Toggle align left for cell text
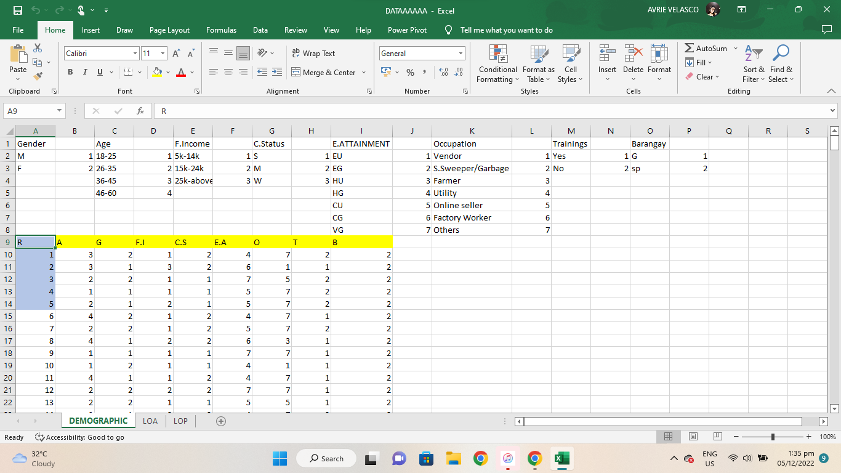 click(x=214, y=72)
